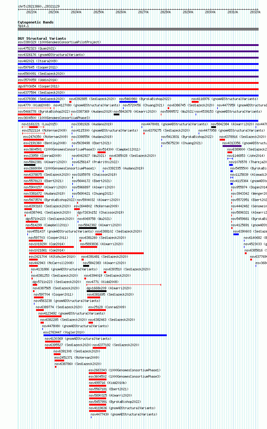This screenshot has width=267, height=429.
Task: Select nsv6390603 variant label
Action: coord(250,231)
